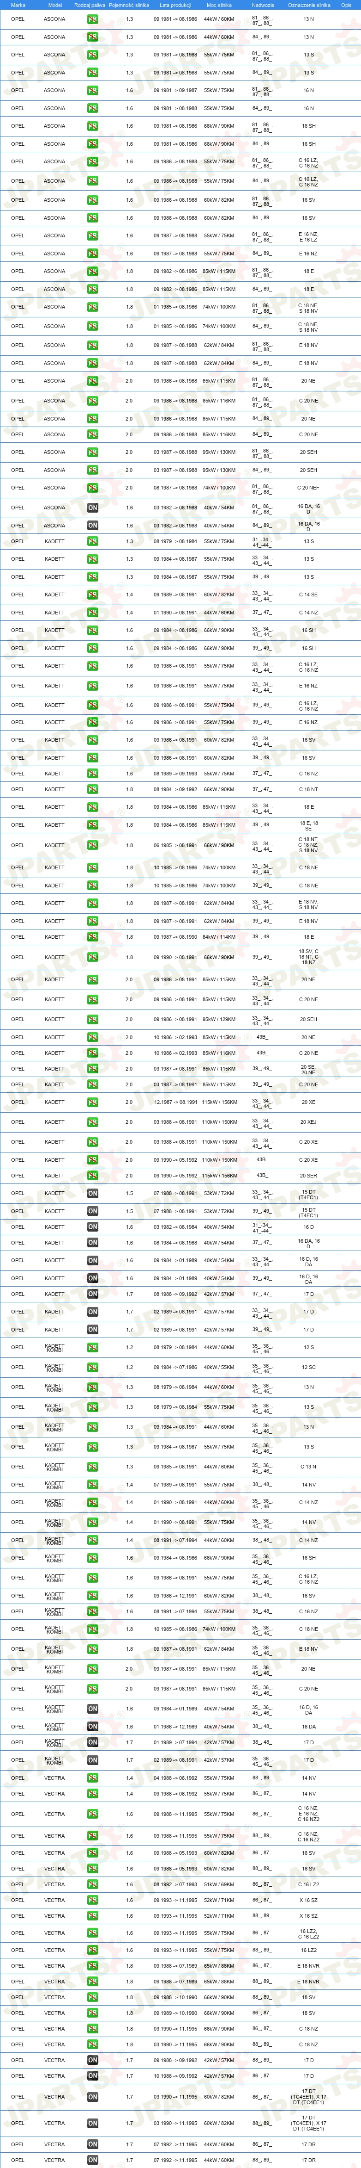Click the Oznaczenie silnika column header
The image size is (361, 2168).
[x=308, y=5]
